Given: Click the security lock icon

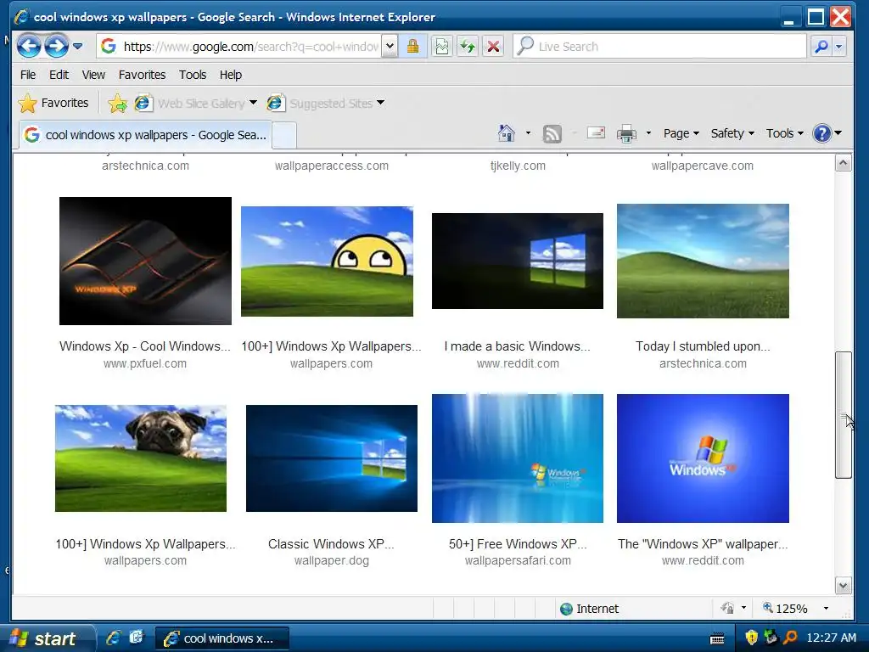Looking at the screenshot, I should point(412,47).
